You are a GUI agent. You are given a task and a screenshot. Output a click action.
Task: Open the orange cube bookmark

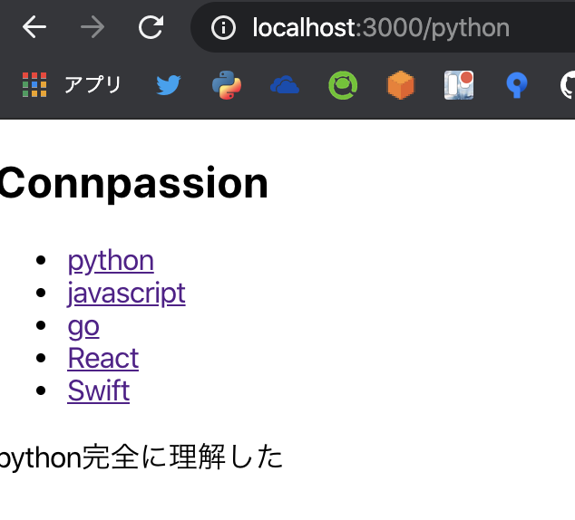click(x=401, y=85)
